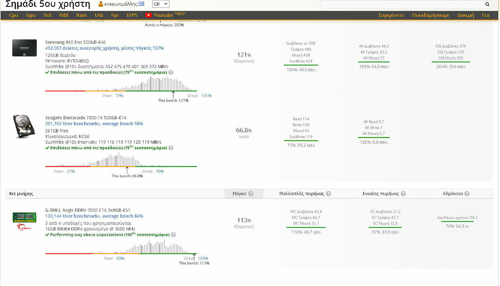The width and height of the screenshot is (500, 286).
Task: Click the help icon next to Αδράνεια
Action: tap(467, 194)
